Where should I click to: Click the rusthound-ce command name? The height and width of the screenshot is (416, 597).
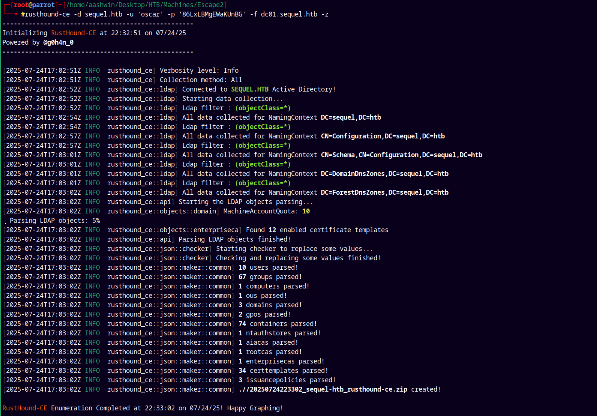pos(47,14)
